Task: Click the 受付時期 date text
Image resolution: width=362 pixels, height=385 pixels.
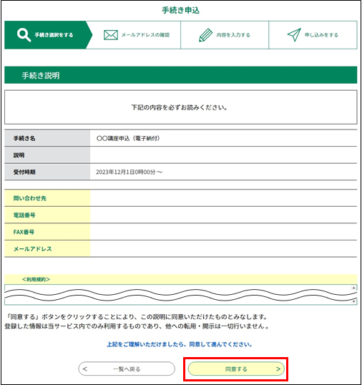Action: point(129,172)
